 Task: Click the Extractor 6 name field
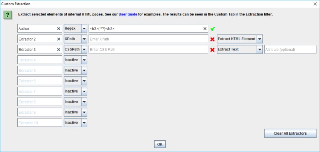40,81
